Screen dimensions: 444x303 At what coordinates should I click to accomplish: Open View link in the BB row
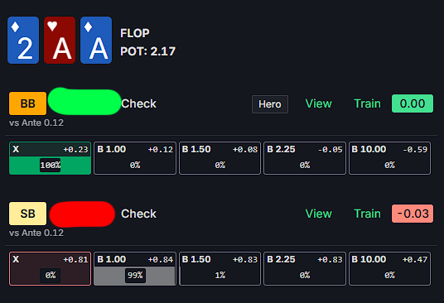[319, 103]
